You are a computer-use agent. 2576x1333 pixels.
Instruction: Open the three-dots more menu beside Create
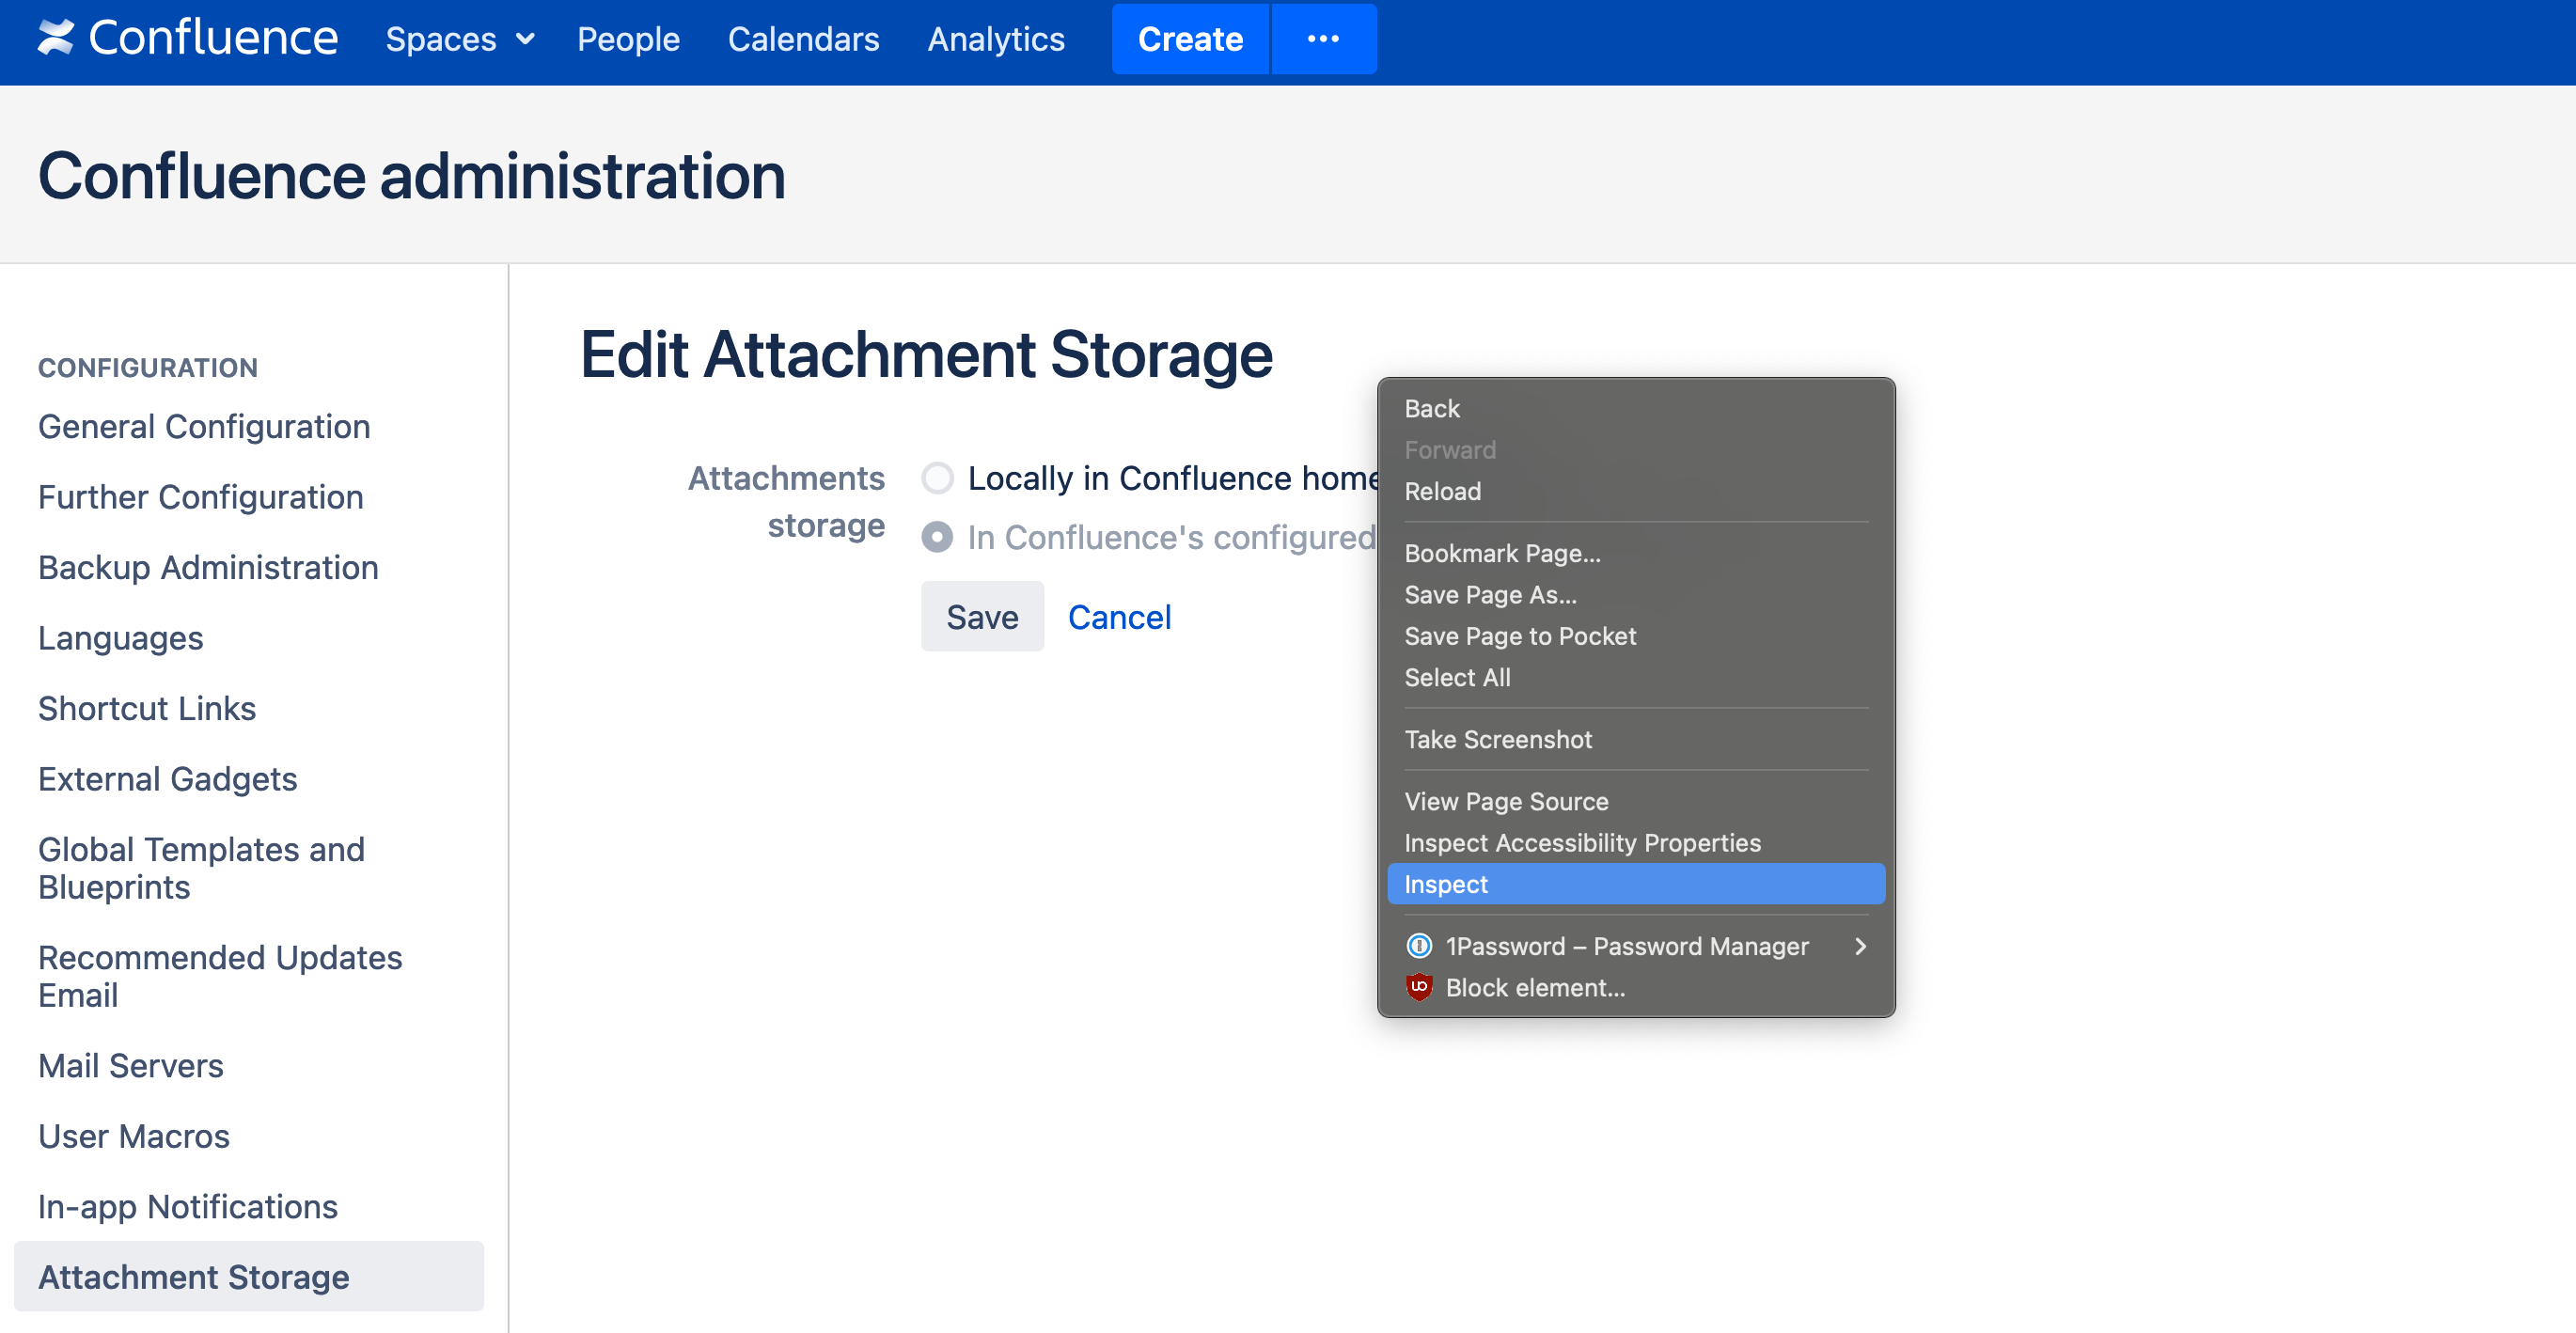pos(1322,39)
